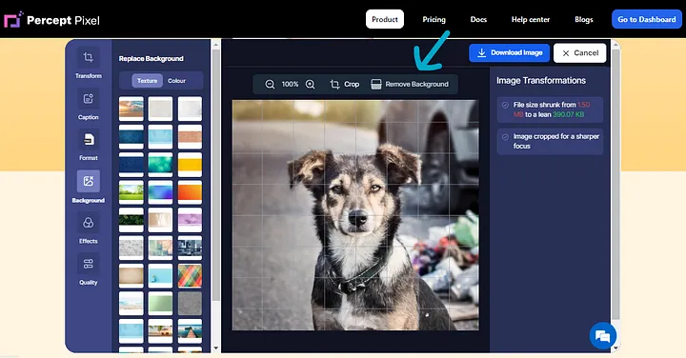
Task: Select the solid yellow texture swatch
Action: coord(190,165)
